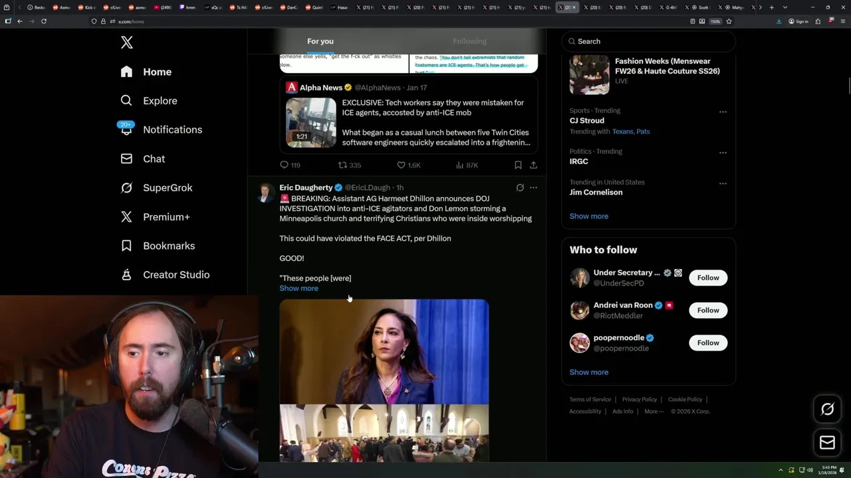This screenshot has width=851, height=478.
Task: Show more trending topics
Action: click(x=588, y=216)
